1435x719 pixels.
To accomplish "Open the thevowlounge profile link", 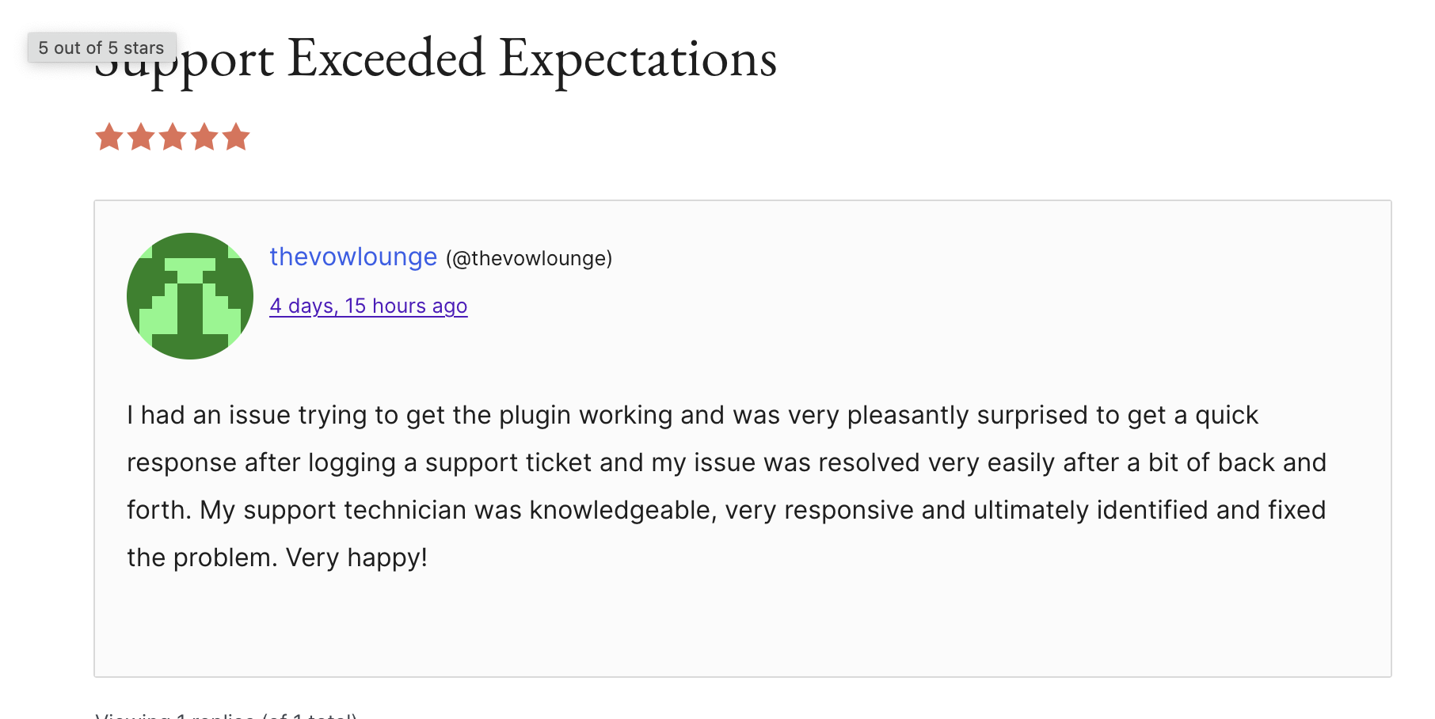I will pos(353,257).
